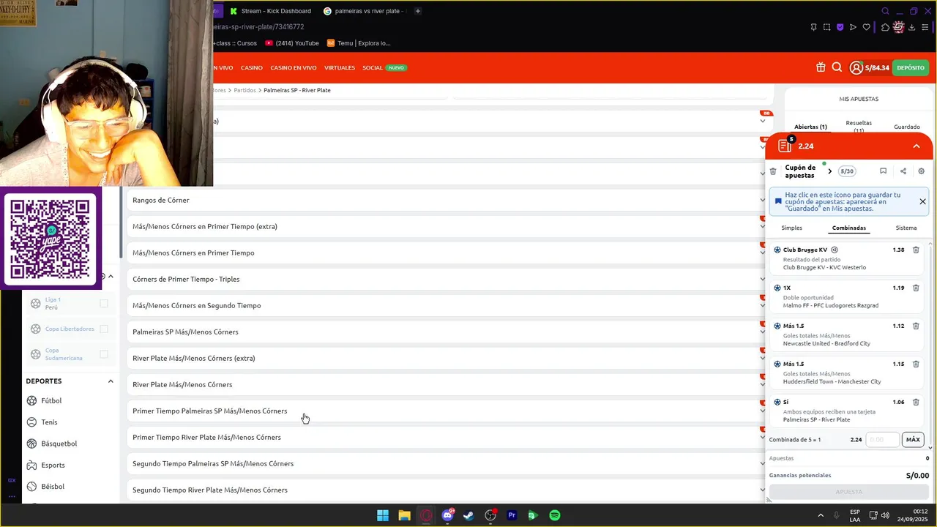The width and height of the screenshot is (937, 527).
Task: Expand River Plate Más/Menos Córners (extra)
Action: (446, 358)
